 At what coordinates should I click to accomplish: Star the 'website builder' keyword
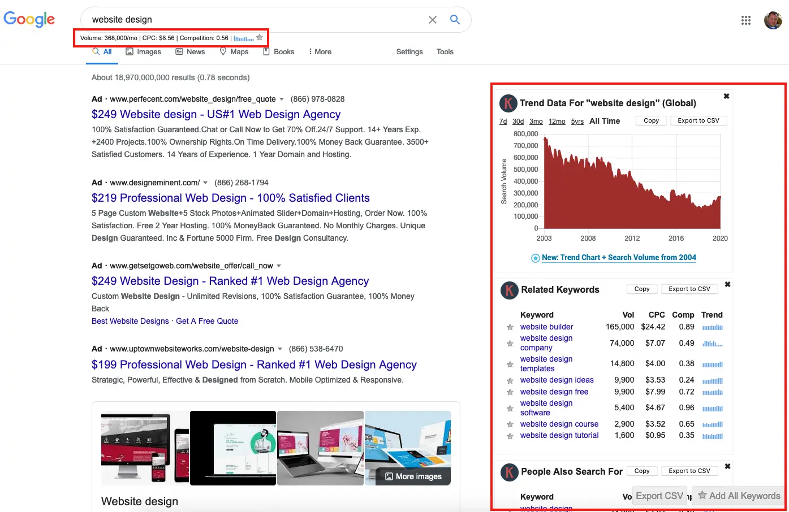(510, 327)
